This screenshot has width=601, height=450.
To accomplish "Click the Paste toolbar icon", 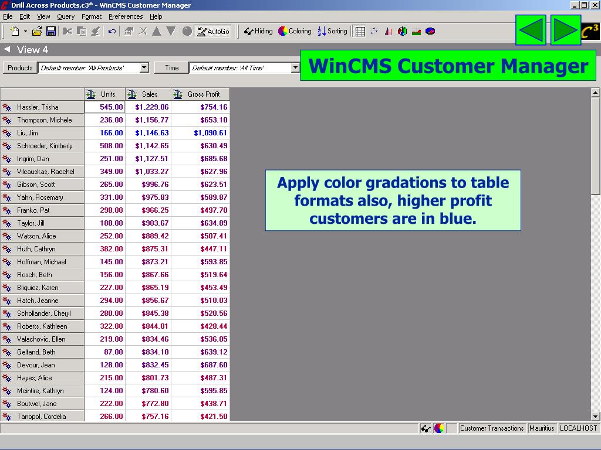I will 96,32.
